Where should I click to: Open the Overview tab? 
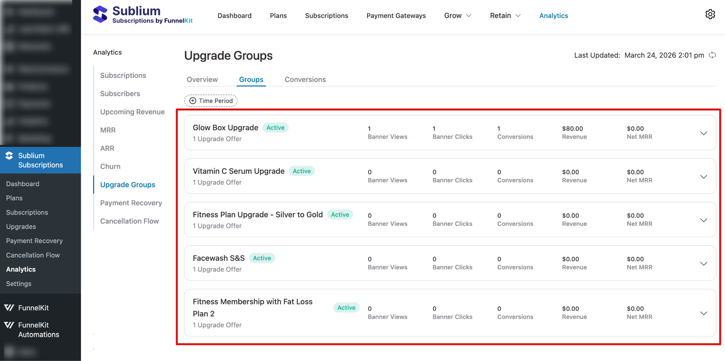coord(202,79)
